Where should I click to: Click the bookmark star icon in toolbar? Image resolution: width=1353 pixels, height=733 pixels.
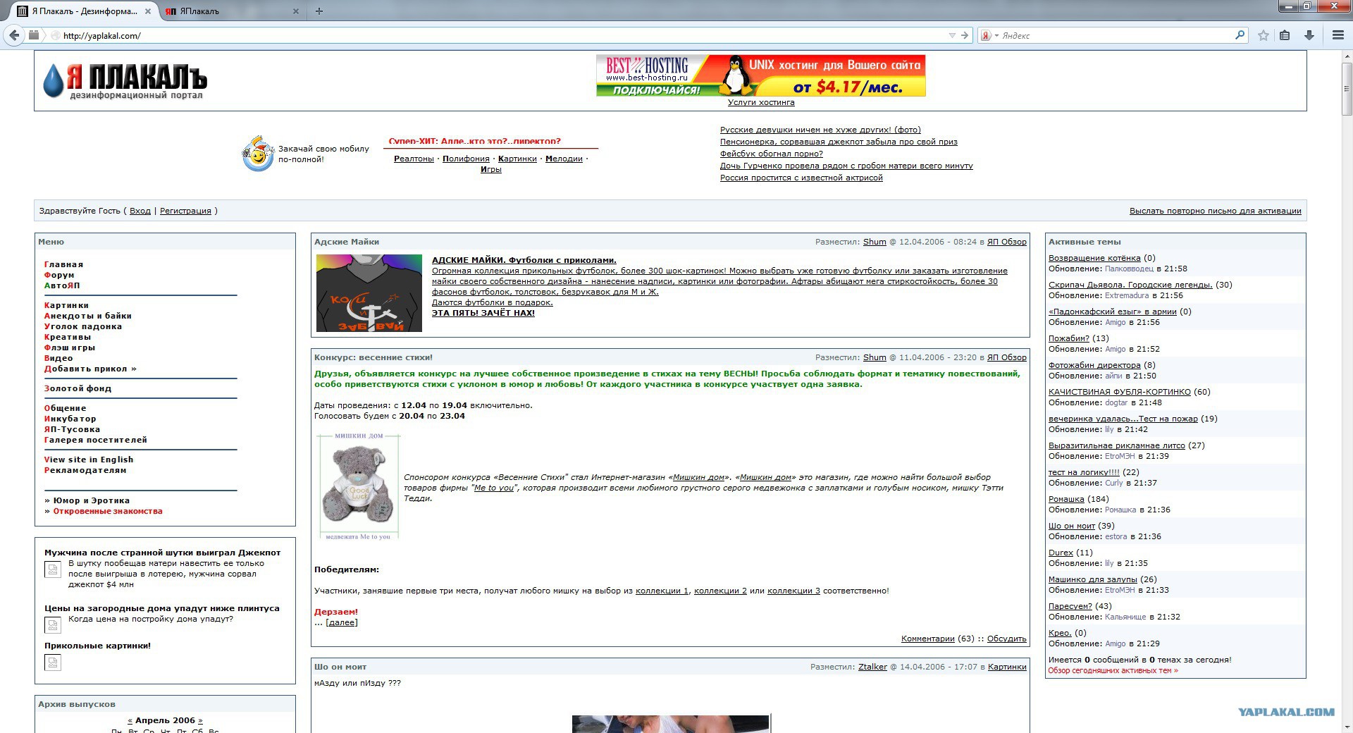[1264, 35]
